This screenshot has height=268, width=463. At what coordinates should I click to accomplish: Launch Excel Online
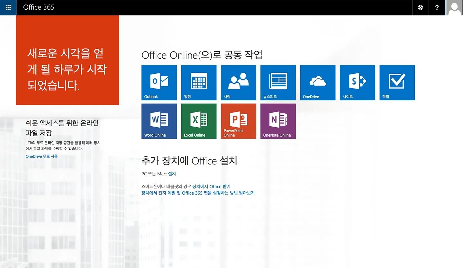tap(199, 121)
